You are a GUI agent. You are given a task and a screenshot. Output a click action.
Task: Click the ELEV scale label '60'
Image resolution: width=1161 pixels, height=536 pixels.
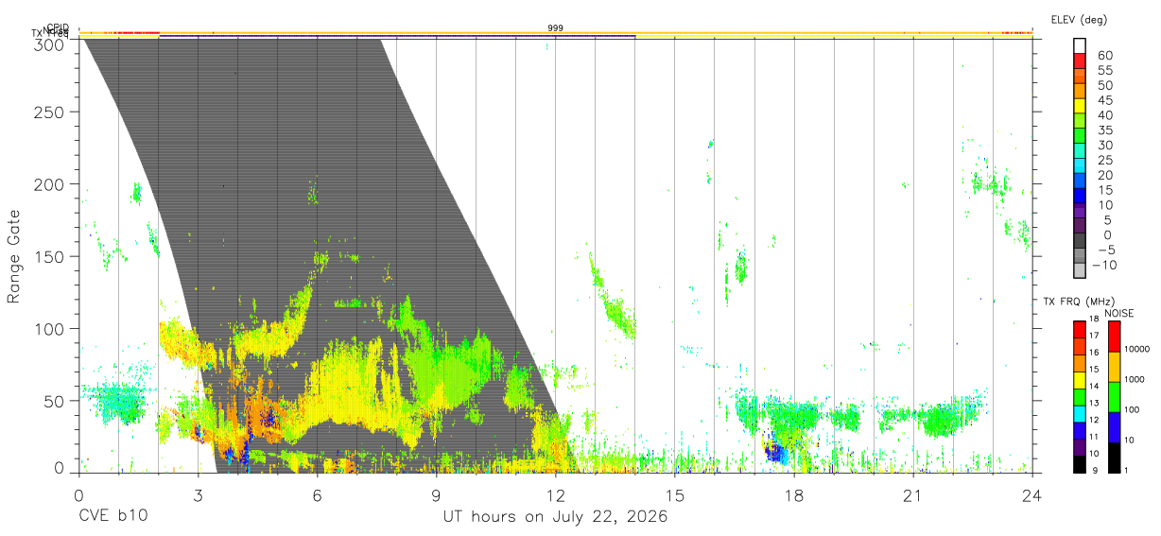pyautogui.click(x=1104, y=56)
